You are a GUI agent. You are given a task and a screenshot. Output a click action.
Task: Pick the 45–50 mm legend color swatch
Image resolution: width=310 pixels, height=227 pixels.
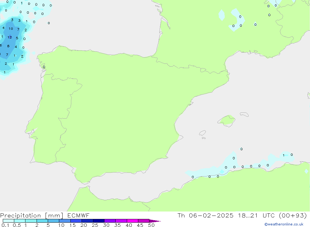(x=144, y=221)
